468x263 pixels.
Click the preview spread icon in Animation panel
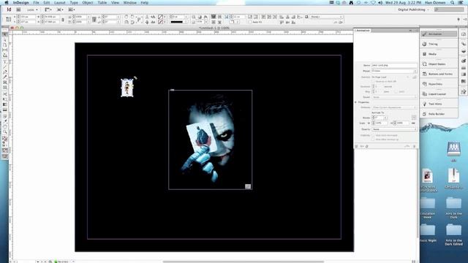(x=356, y=146)
